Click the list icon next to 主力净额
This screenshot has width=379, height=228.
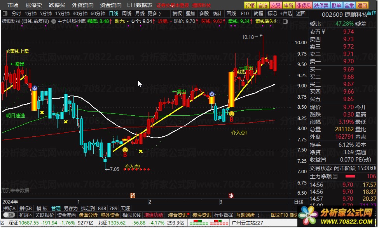coord(335,177)
